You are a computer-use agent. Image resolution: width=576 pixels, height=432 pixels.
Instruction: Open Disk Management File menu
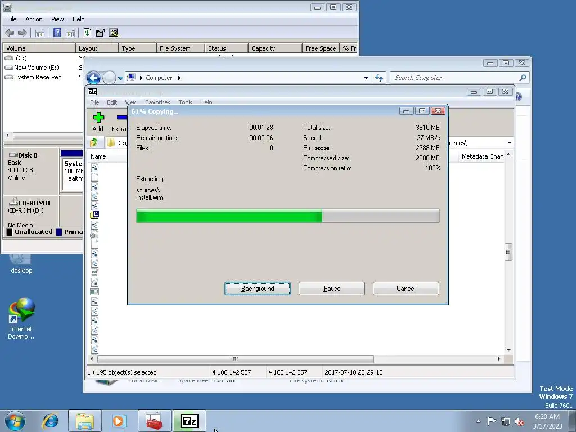coord(12,19)
